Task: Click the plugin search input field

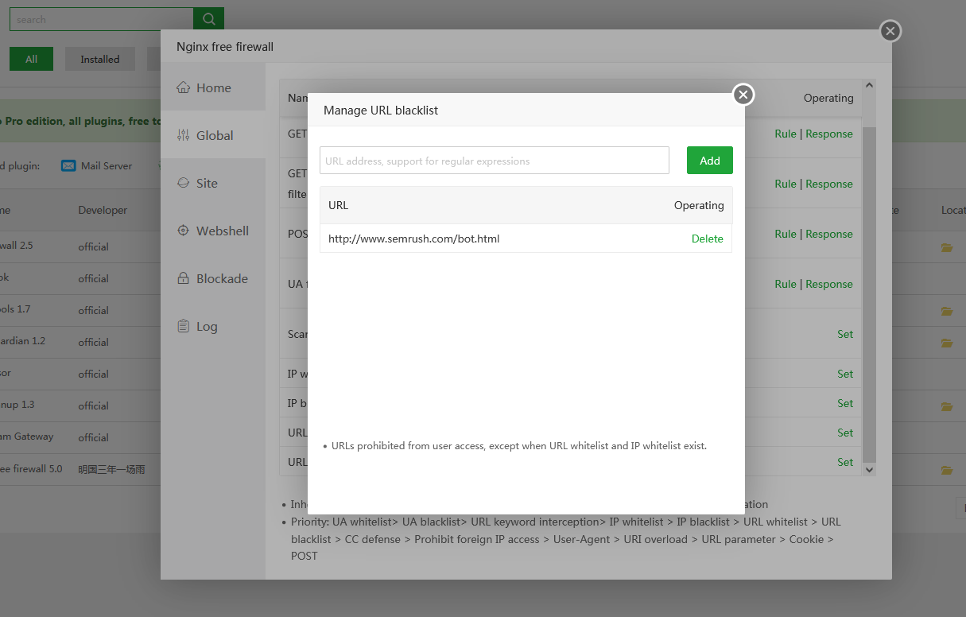Action: click(101, 19)
